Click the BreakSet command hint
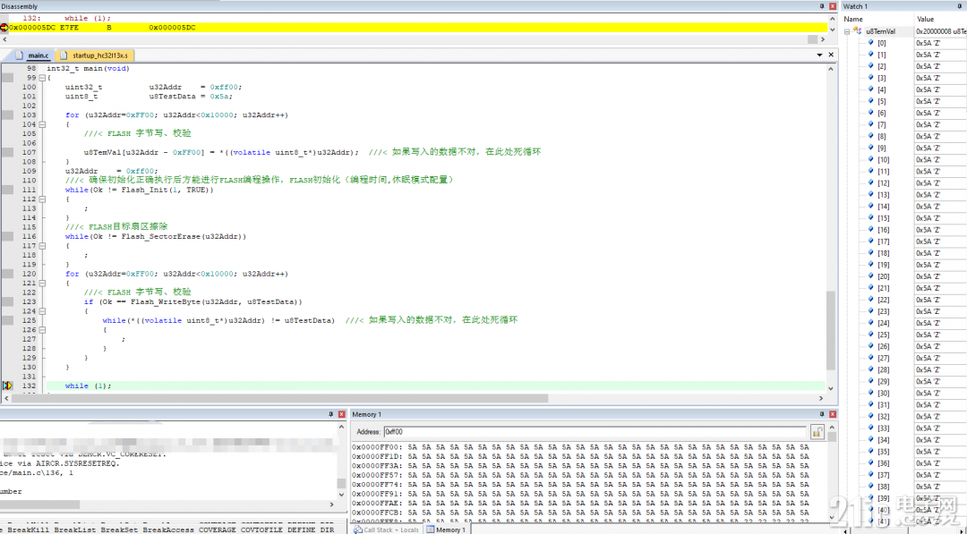 pos(120,530)
